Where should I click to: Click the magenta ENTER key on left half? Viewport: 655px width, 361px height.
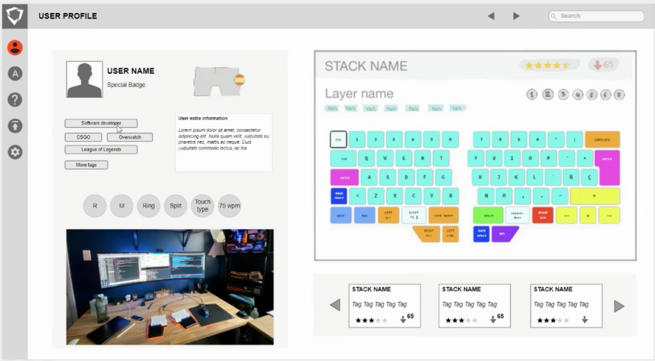point(344,178)
